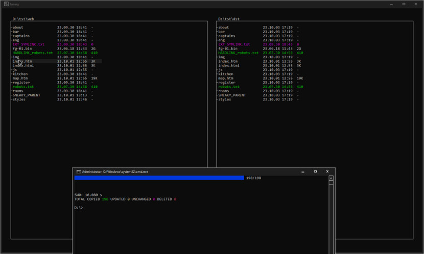Close the Administrator cmd.exe window

[x=327, y=172]
